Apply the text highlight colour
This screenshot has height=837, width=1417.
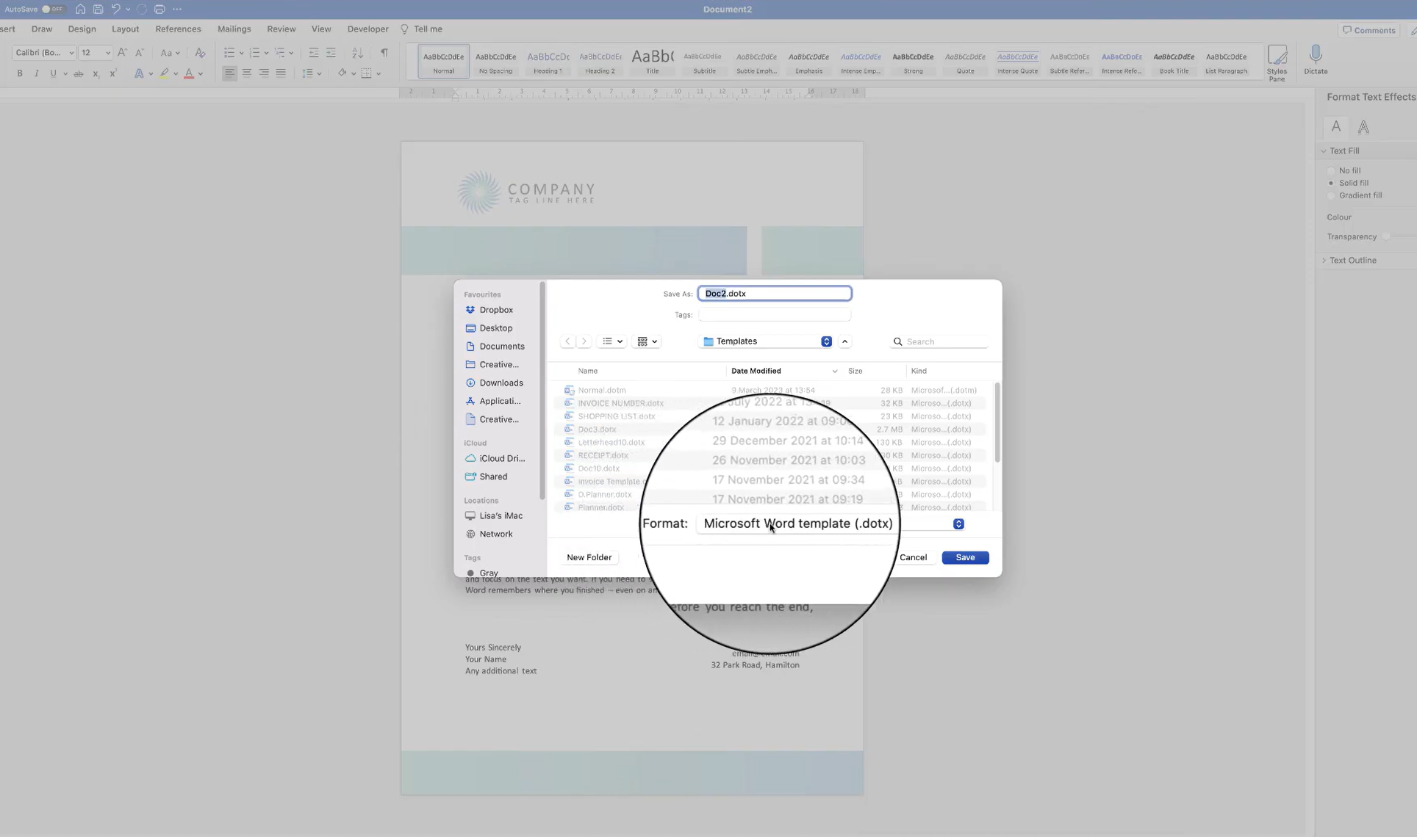[x=165, y=73]
